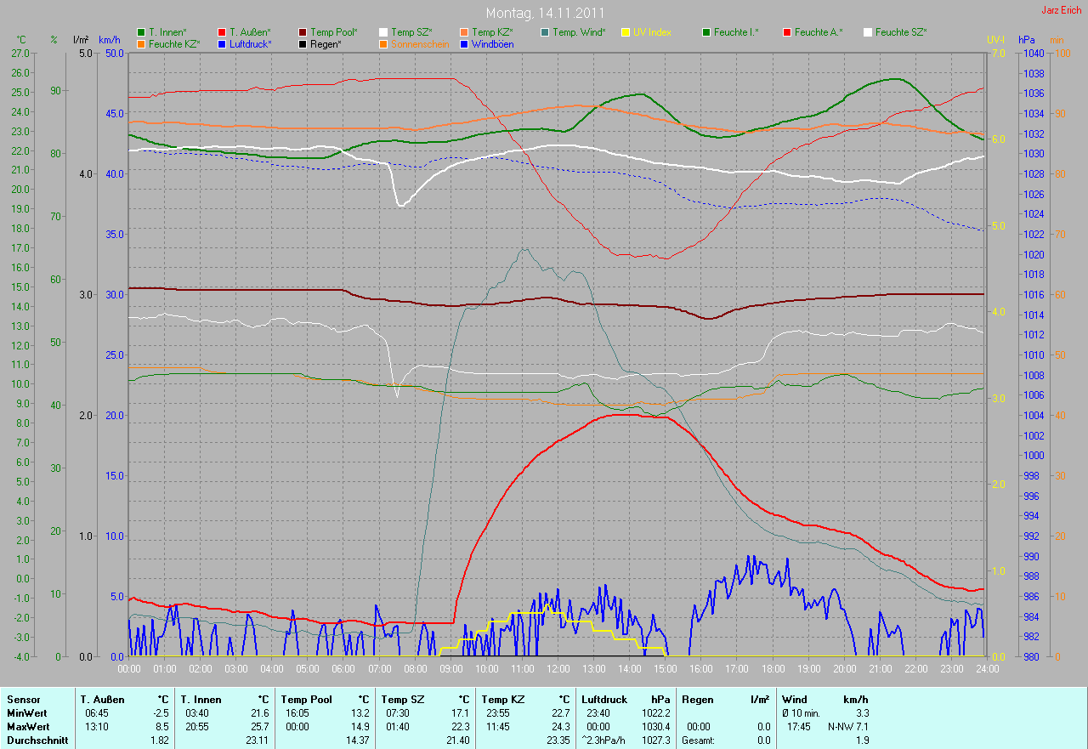This screenshot has height=749, width=1088.
Task: Click the Temp SZ average 21.40
Action: (456, 740)
